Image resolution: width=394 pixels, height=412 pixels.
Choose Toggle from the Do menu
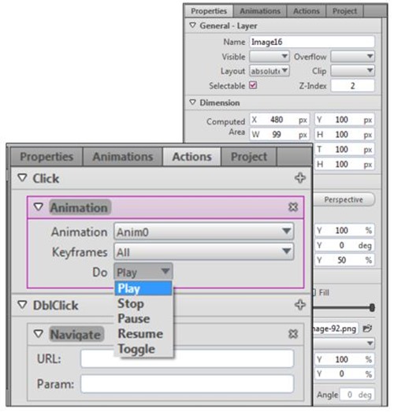coord(136,349)
